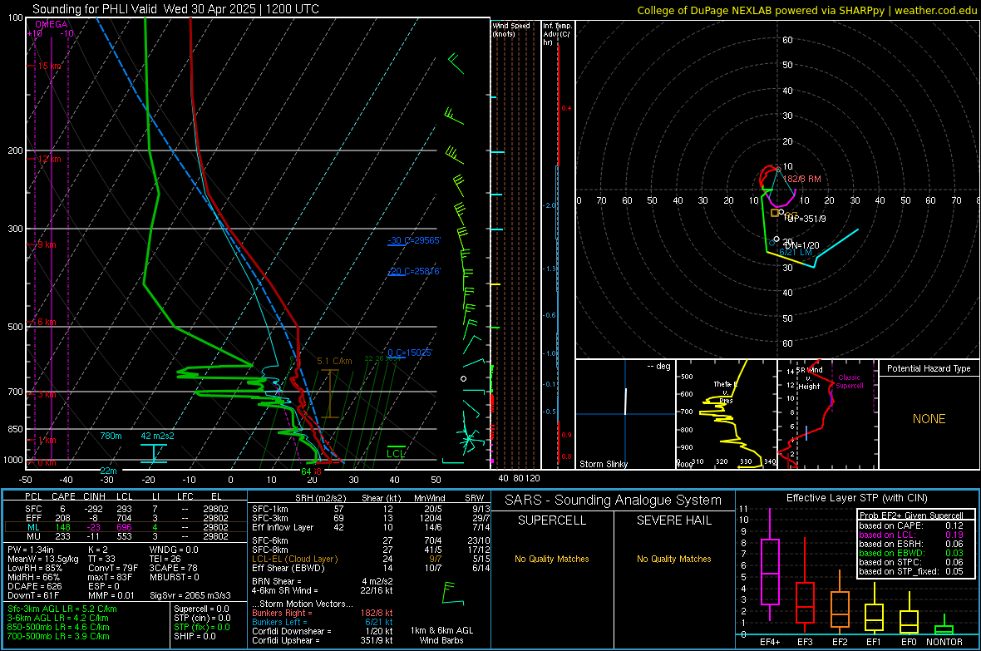Click the green LCL marker on skew-T
Screen dimensions: 981x651
click(396, 453)
